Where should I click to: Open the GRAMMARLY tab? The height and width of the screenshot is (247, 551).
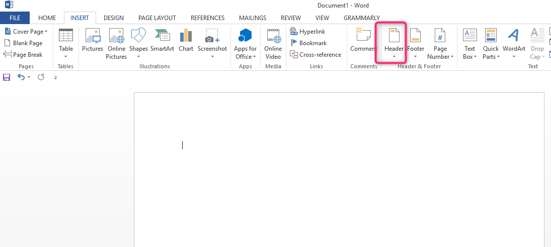(362, 18)
